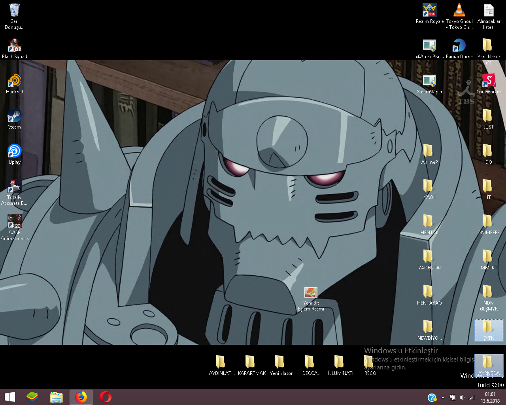Launch the SteamWiper shortcut
The height and width of the screenshot is (405, 506).
[x=430, y=83]
